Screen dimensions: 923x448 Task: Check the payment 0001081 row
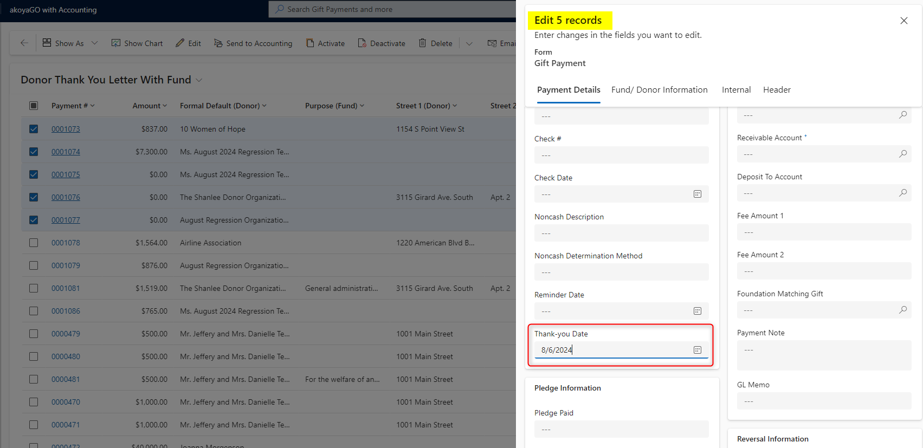pyautogui.click(x=34, y=288)
